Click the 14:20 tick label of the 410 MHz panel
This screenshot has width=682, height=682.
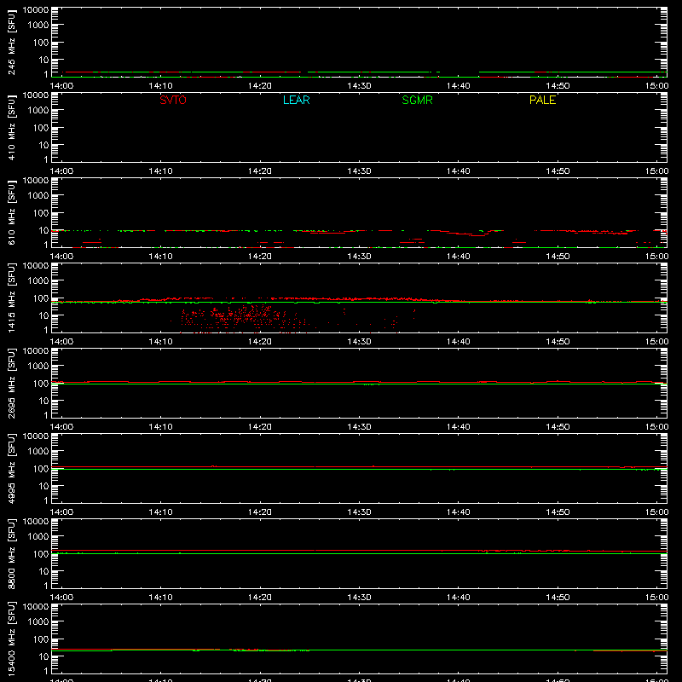260,171
